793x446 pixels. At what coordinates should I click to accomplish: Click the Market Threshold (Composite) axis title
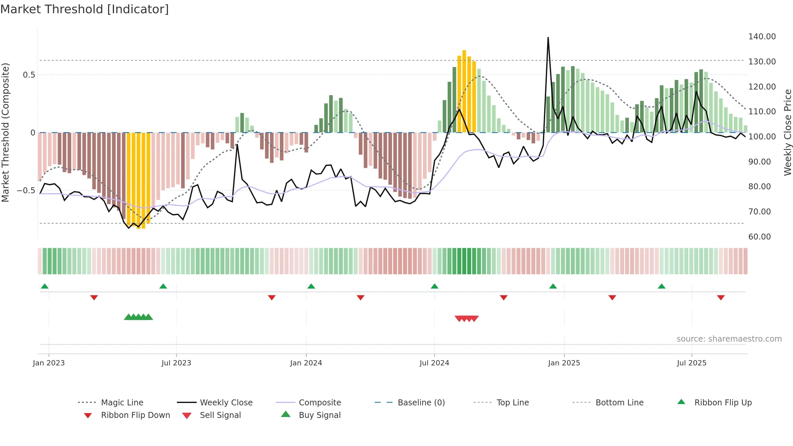click(5, 132)
